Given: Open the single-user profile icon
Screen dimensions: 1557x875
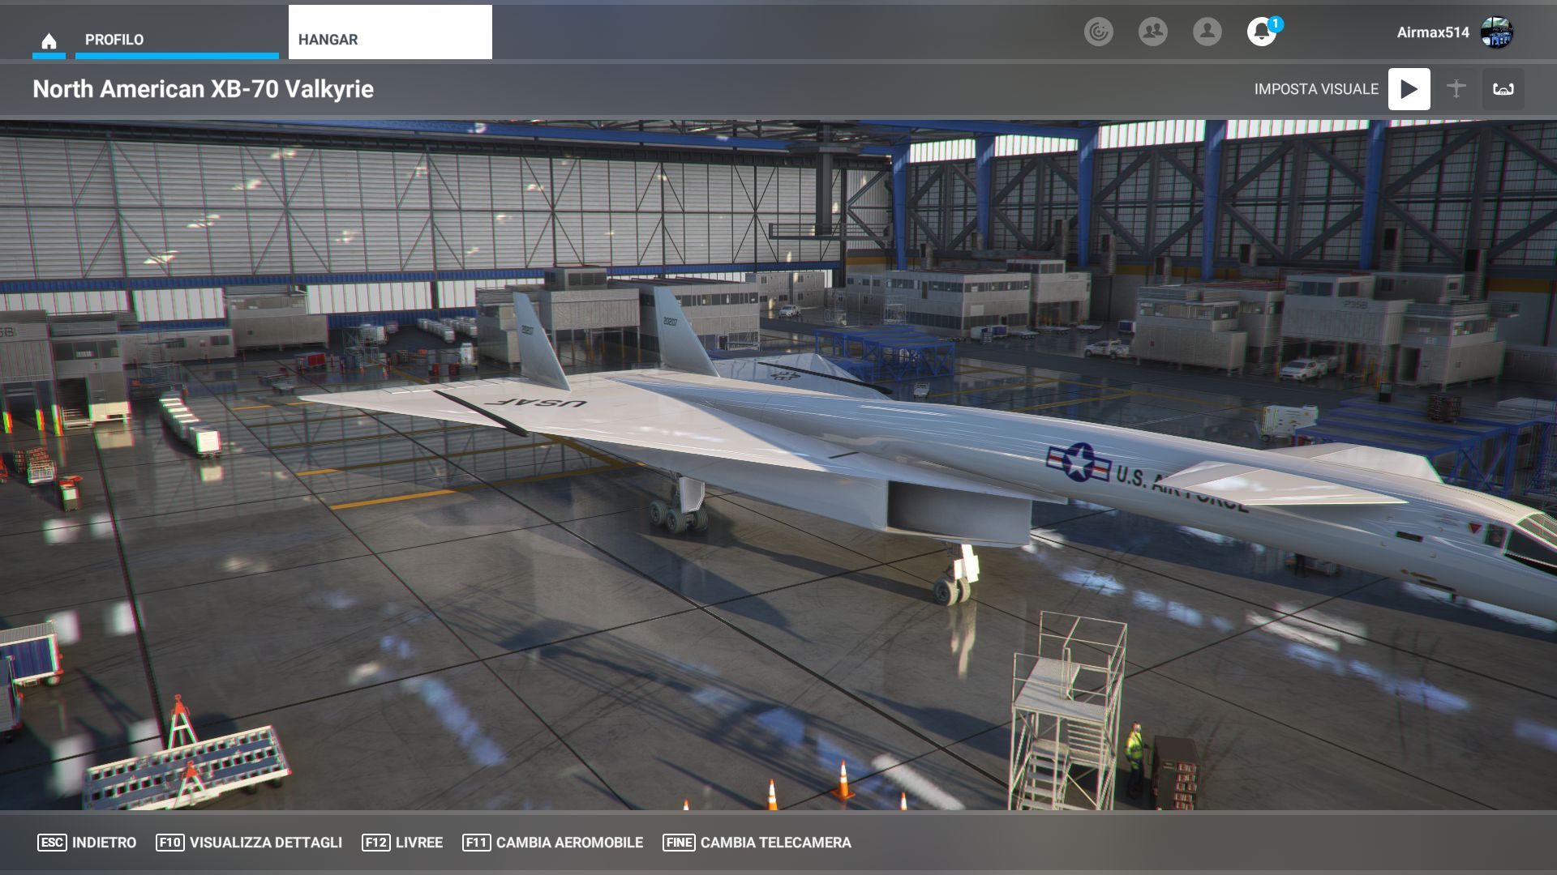Looking at the screenshot, I should coord(1207,32).
